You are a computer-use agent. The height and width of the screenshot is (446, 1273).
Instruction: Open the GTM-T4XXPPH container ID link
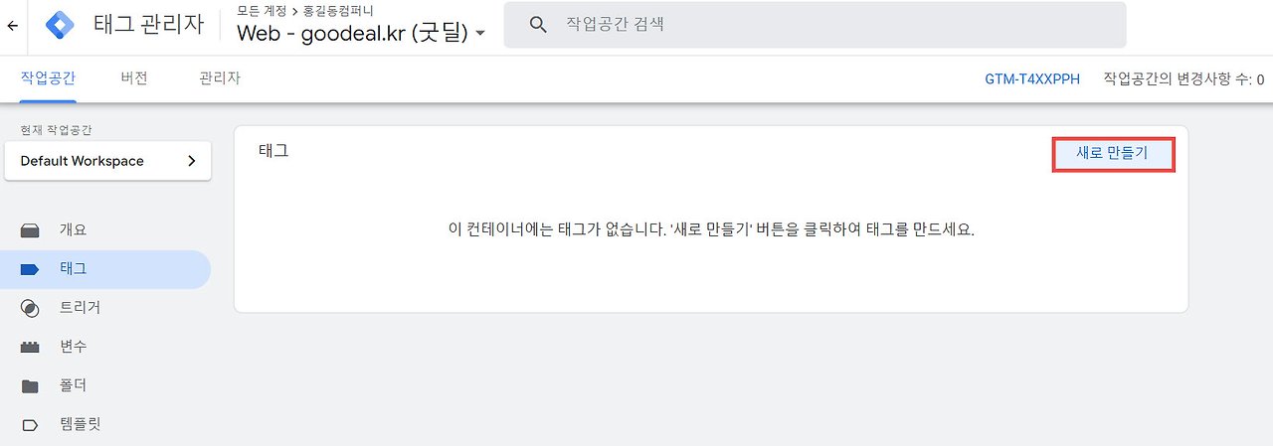pyautogui.click(x=1032, y=79)
